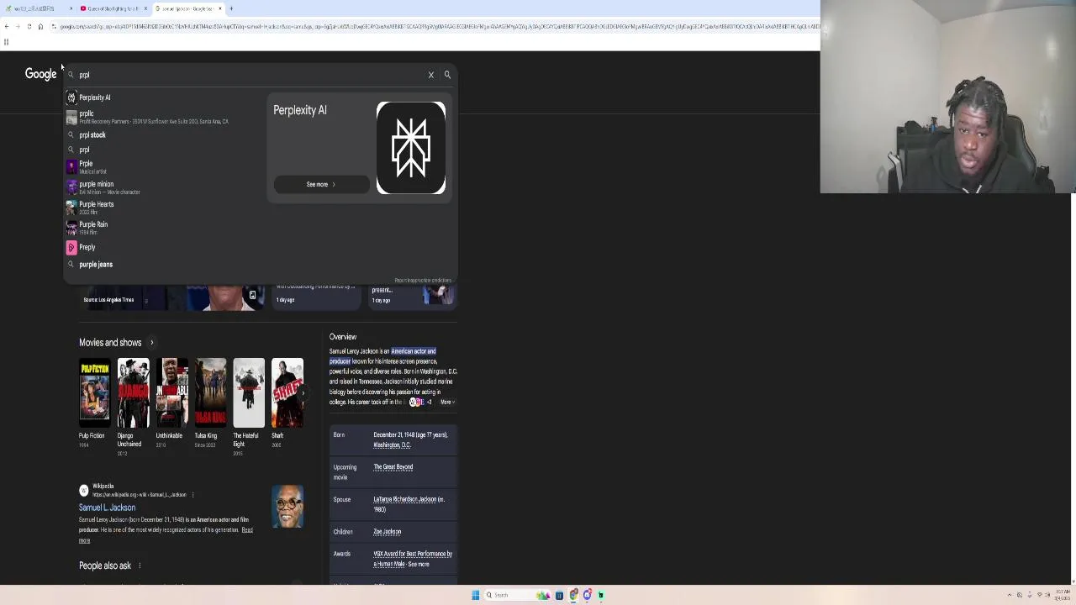This screenshot has width=1076, height=605.
Task: Open The Hateful Eight poster
Action: [x=249, y=392]
